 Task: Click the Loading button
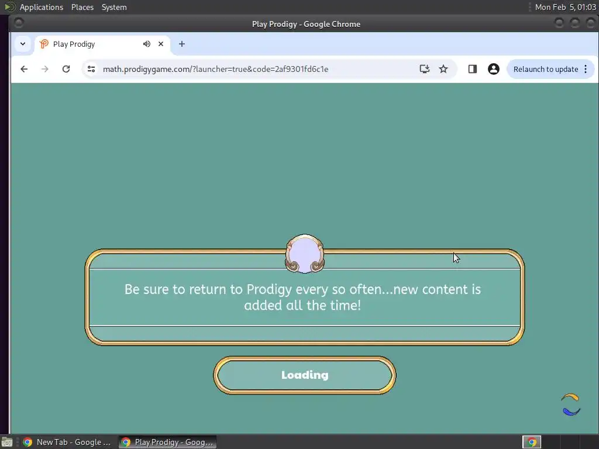coord(304,375)
